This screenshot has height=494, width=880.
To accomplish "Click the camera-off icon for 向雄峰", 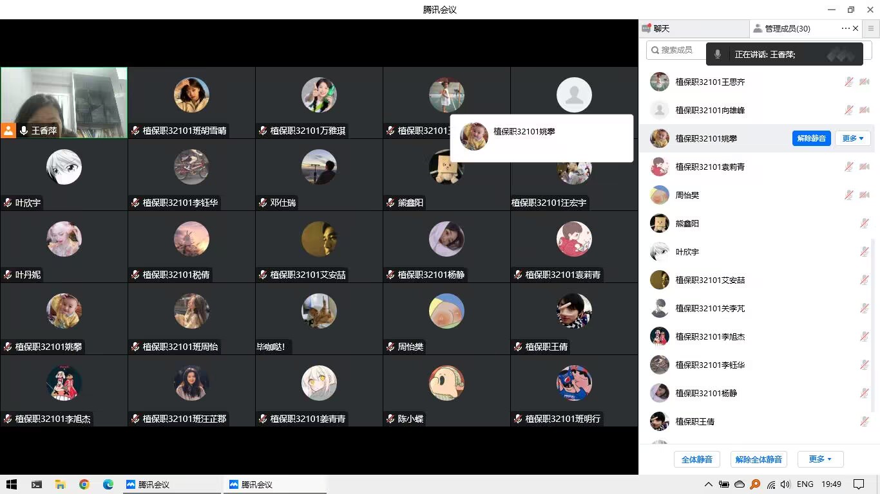I will 864,110.
